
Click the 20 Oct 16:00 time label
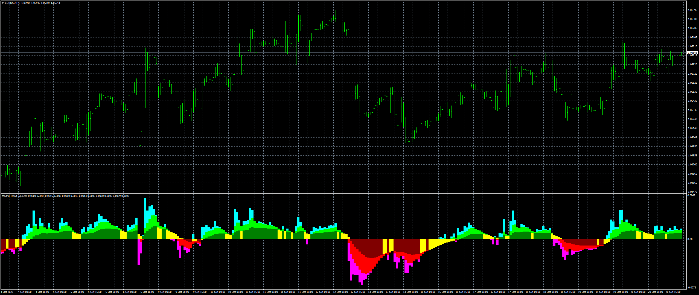[673, 292]
